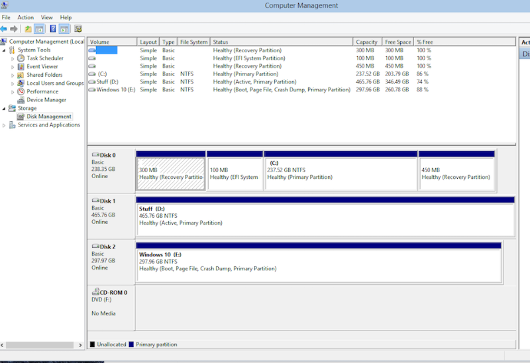Click the Disk 0 drive icon
This screenshot has width=530, height=363.
click(x=95, y=155)
